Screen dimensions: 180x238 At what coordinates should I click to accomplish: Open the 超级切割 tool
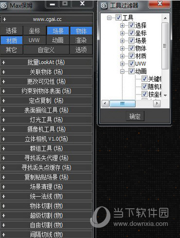(47, 216)
